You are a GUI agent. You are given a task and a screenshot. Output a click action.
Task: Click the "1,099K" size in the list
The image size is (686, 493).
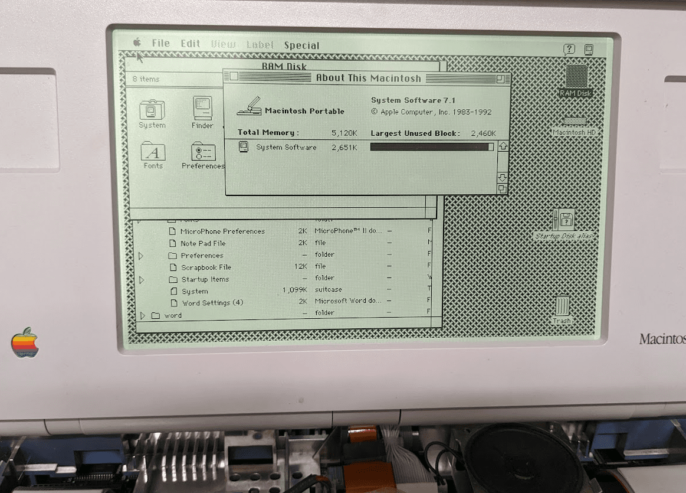295,290
